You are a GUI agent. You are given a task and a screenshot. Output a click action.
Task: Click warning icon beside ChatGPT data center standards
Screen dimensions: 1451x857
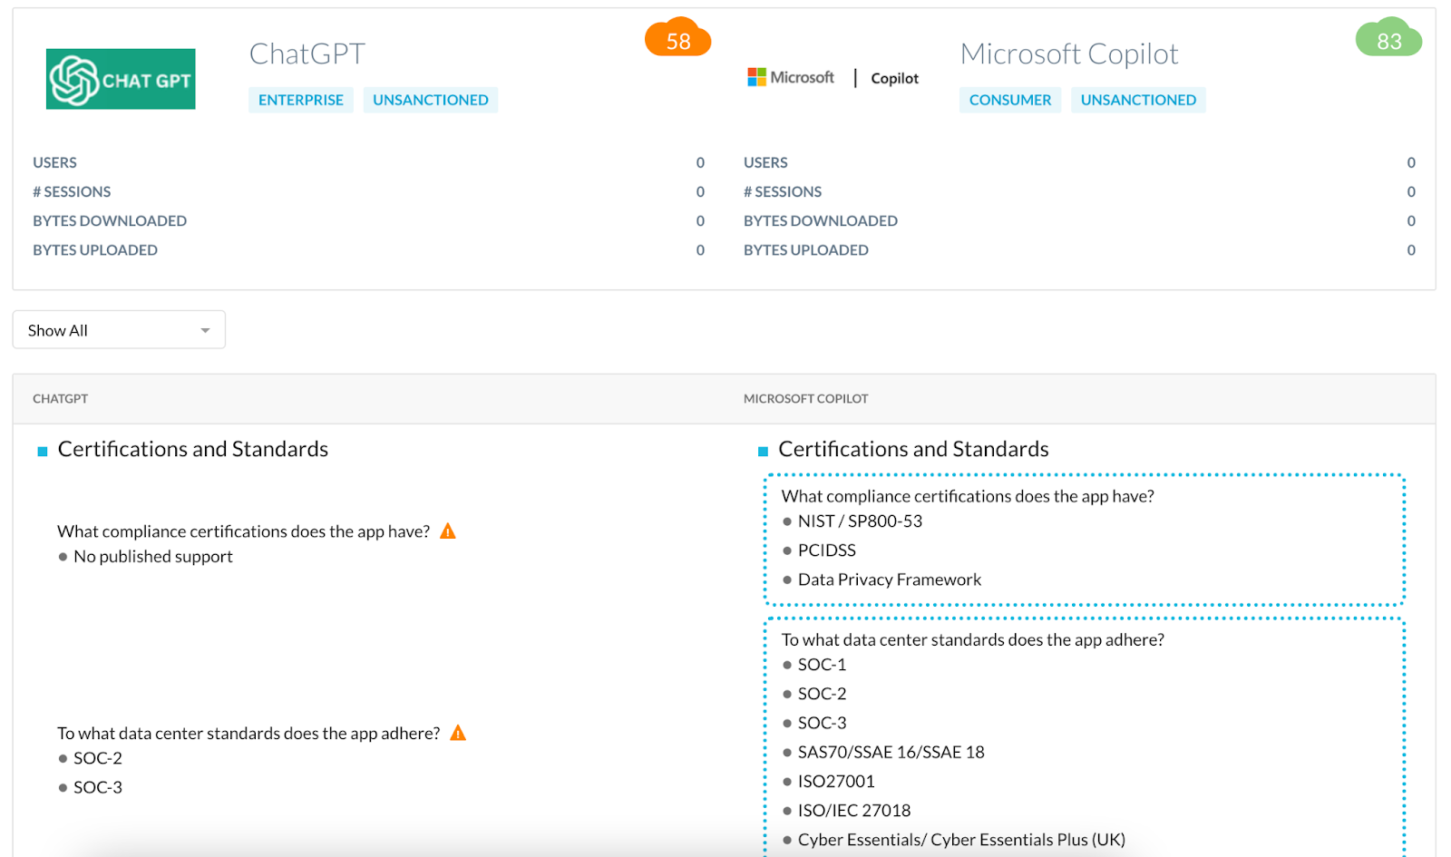(458, 733)
